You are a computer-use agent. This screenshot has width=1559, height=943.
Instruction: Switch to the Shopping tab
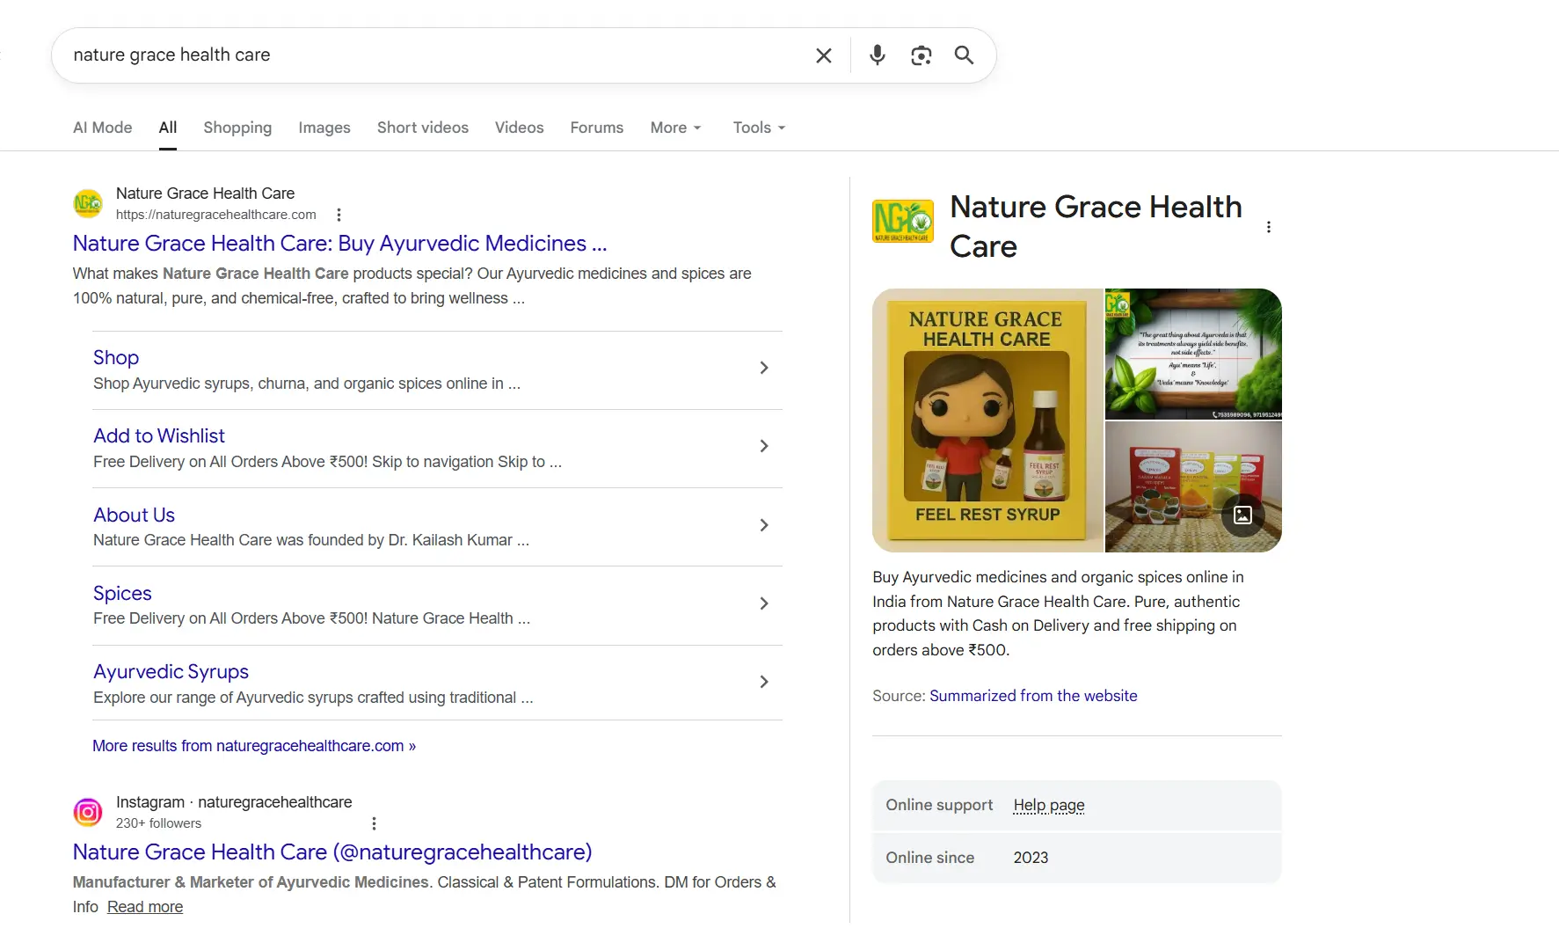pyautogui.click(x=237, y=128)
